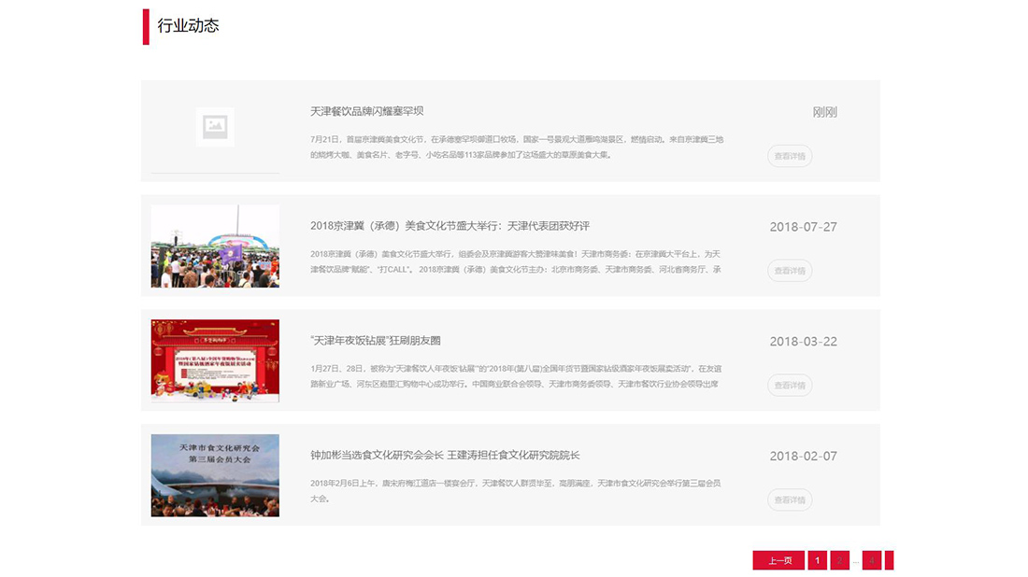Click the placeholder image icon in first news card
This screenshot has width=1028, height=577.
point(215,126)
